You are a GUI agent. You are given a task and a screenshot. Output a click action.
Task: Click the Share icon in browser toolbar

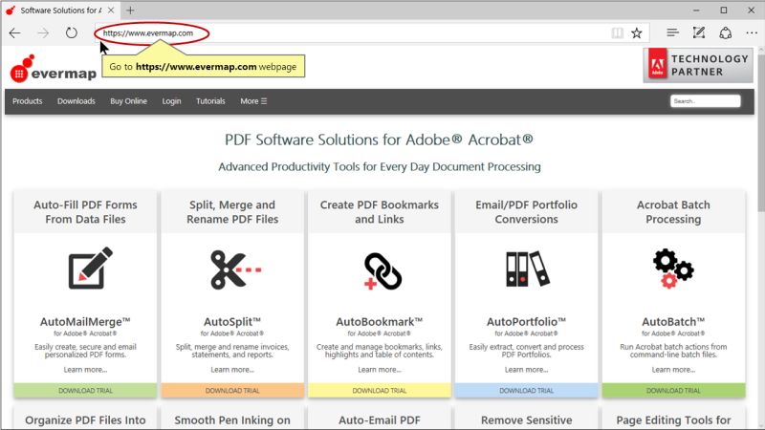click(x=726, y=32)
